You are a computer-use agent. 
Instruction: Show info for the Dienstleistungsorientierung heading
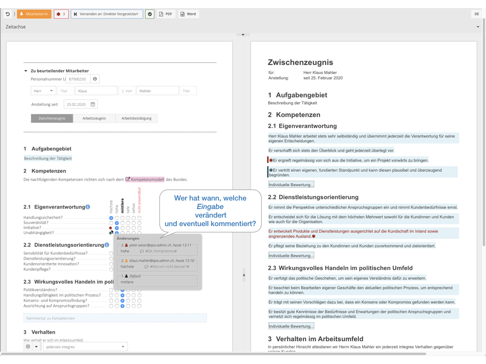(107, 245)
